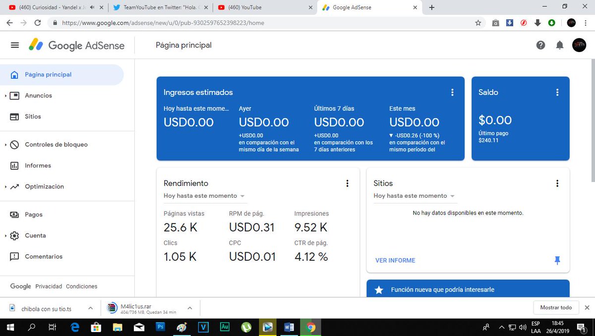Click the blue download-arrow extension icon
The height and width of the screenshot is (336, 595).
click(x=509, y=23)
